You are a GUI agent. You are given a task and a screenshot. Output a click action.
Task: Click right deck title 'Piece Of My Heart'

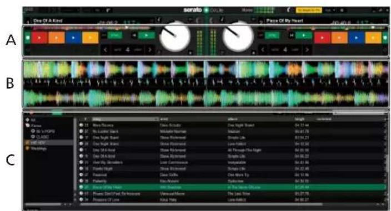click(284, 20)
